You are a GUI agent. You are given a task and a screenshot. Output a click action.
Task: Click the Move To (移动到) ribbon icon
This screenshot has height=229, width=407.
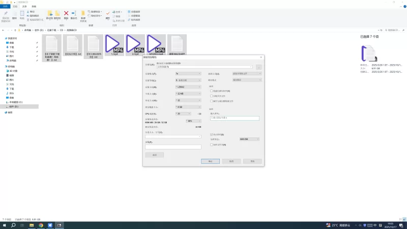point(50,14)
